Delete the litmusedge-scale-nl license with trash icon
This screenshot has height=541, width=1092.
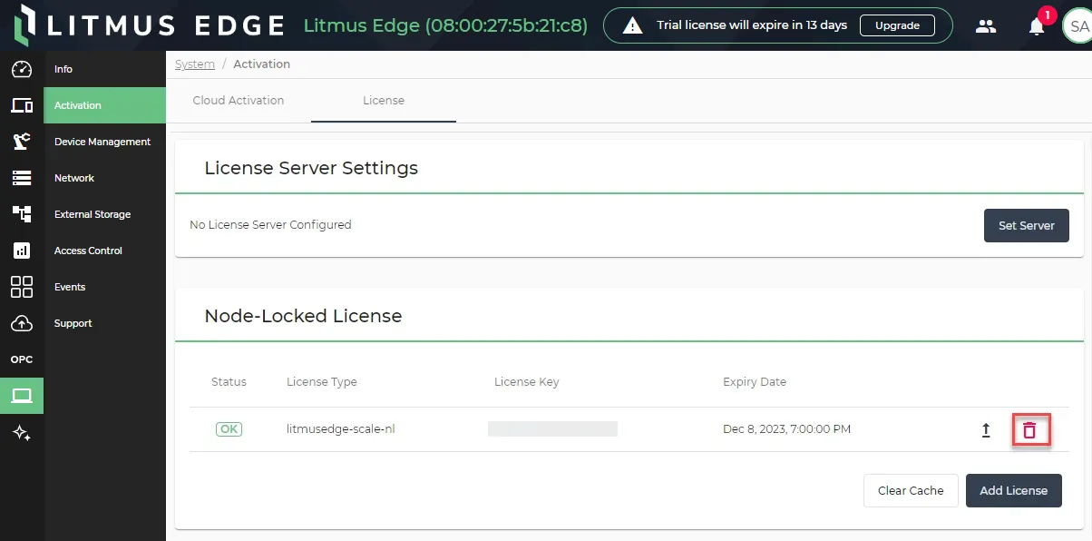[1029, 430]
